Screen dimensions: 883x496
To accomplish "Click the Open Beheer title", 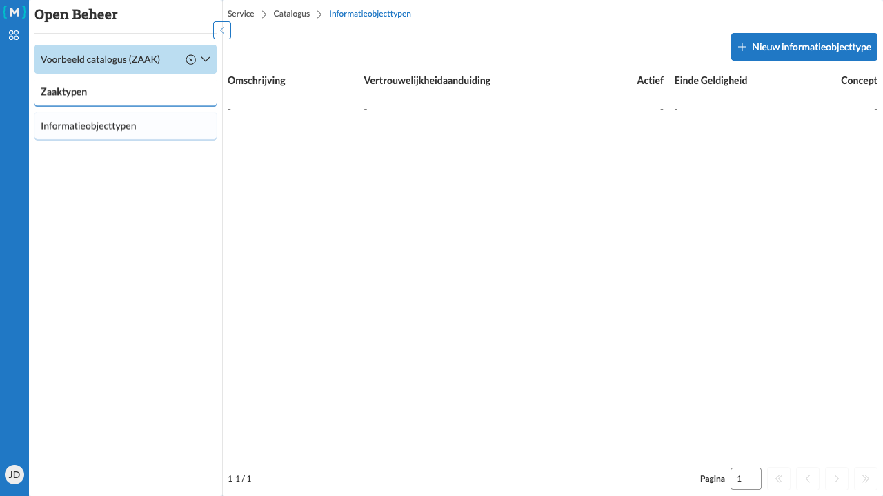I will tap(76, 14).
